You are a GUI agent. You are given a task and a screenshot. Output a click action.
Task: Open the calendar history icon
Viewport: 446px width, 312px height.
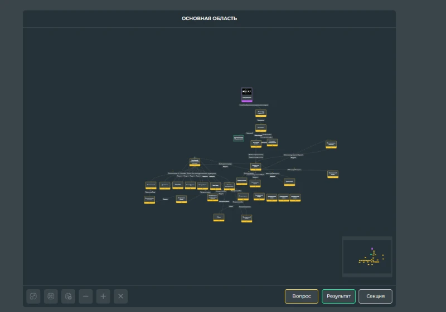tap(68, 296)
